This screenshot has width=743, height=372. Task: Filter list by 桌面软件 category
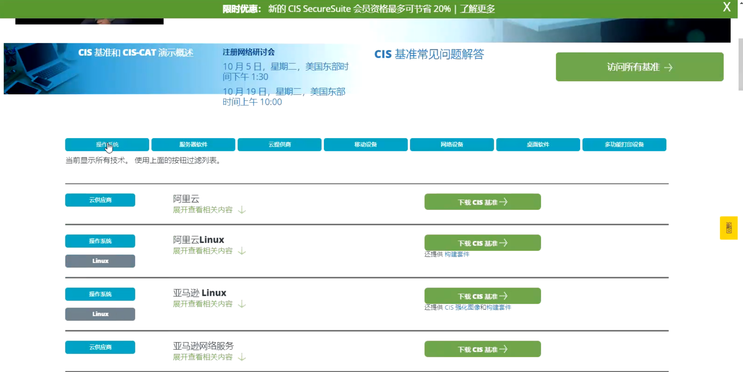(x=538, y=144)
